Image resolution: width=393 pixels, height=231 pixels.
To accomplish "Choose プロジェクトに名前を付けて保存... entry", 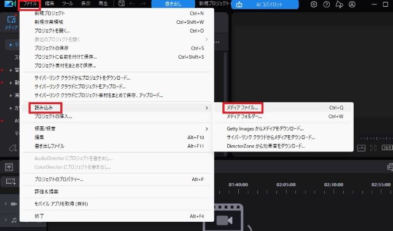I will 117,57.
